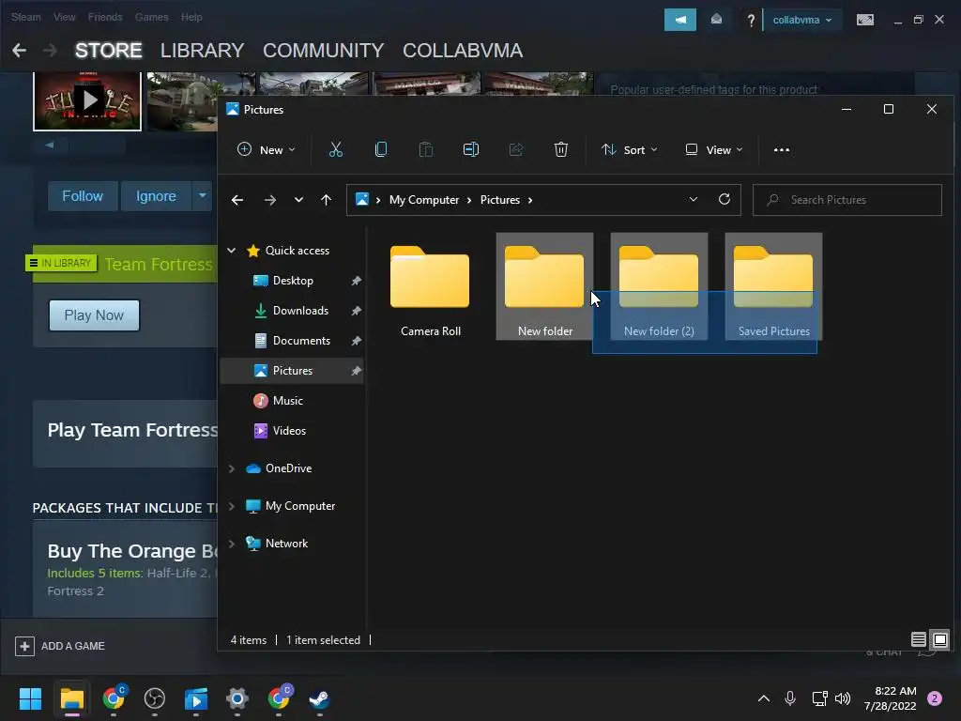Click the Windows Start button
The height and width of the screenshot is (721, 961).
(x=30, y=698)
